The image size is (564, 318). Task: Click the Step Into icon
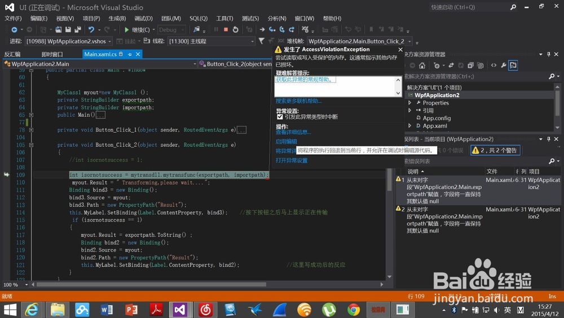click(272, 29)
